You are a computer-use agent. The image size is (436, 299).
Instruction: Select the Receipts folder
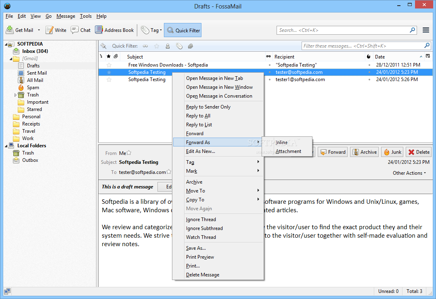tap(31, 123)
